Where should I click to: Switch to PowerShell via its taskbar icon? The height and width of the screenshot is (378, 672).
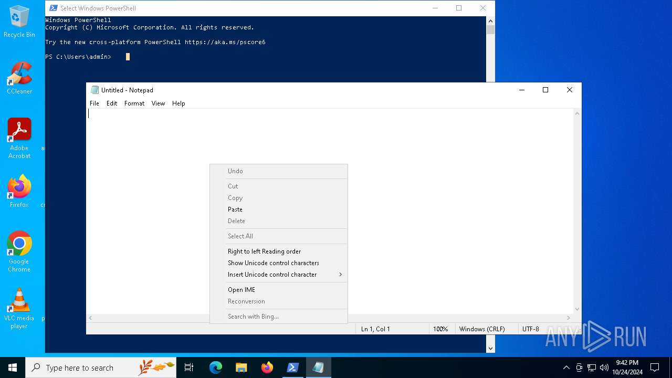(293, 367)
